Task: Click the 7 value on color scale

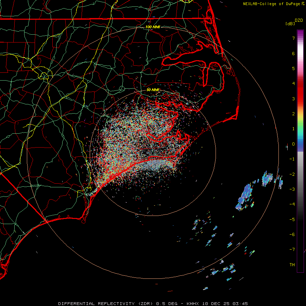Action: tap(293, 38)
